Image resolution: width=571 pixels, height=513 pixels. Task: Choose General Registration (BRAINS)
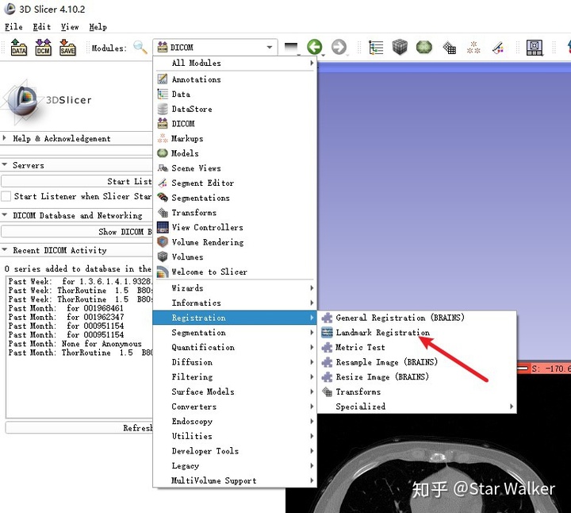click(x=417, y=318)
